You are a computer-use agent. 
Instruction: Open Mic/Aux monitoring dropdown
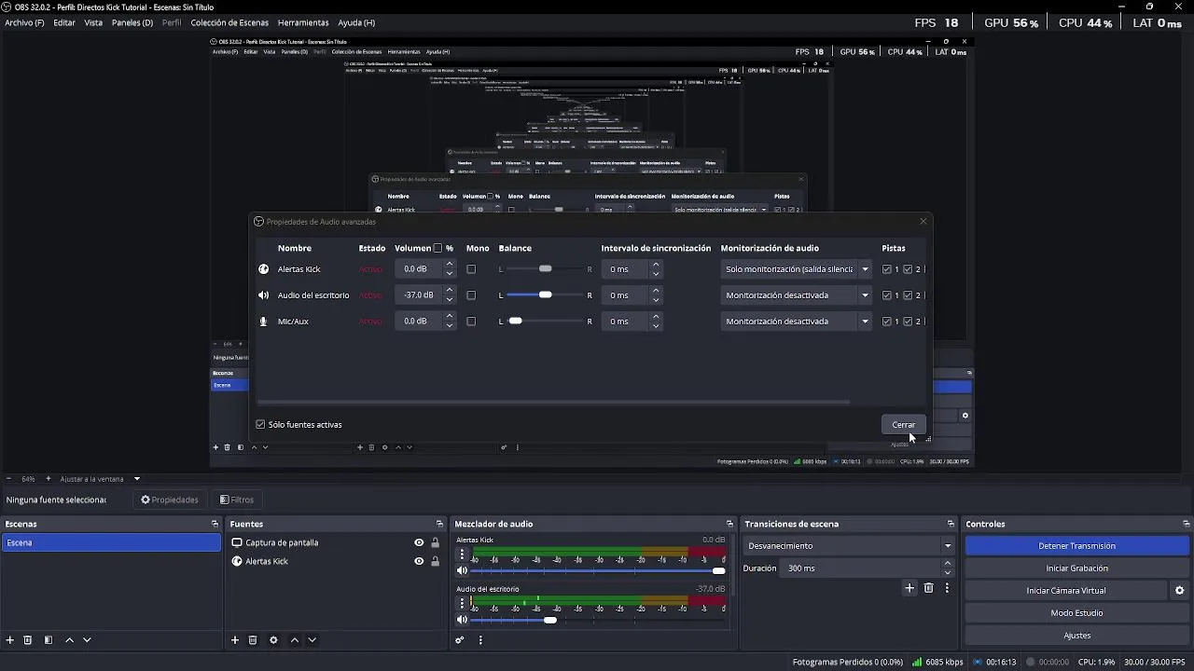click(797, 322)
